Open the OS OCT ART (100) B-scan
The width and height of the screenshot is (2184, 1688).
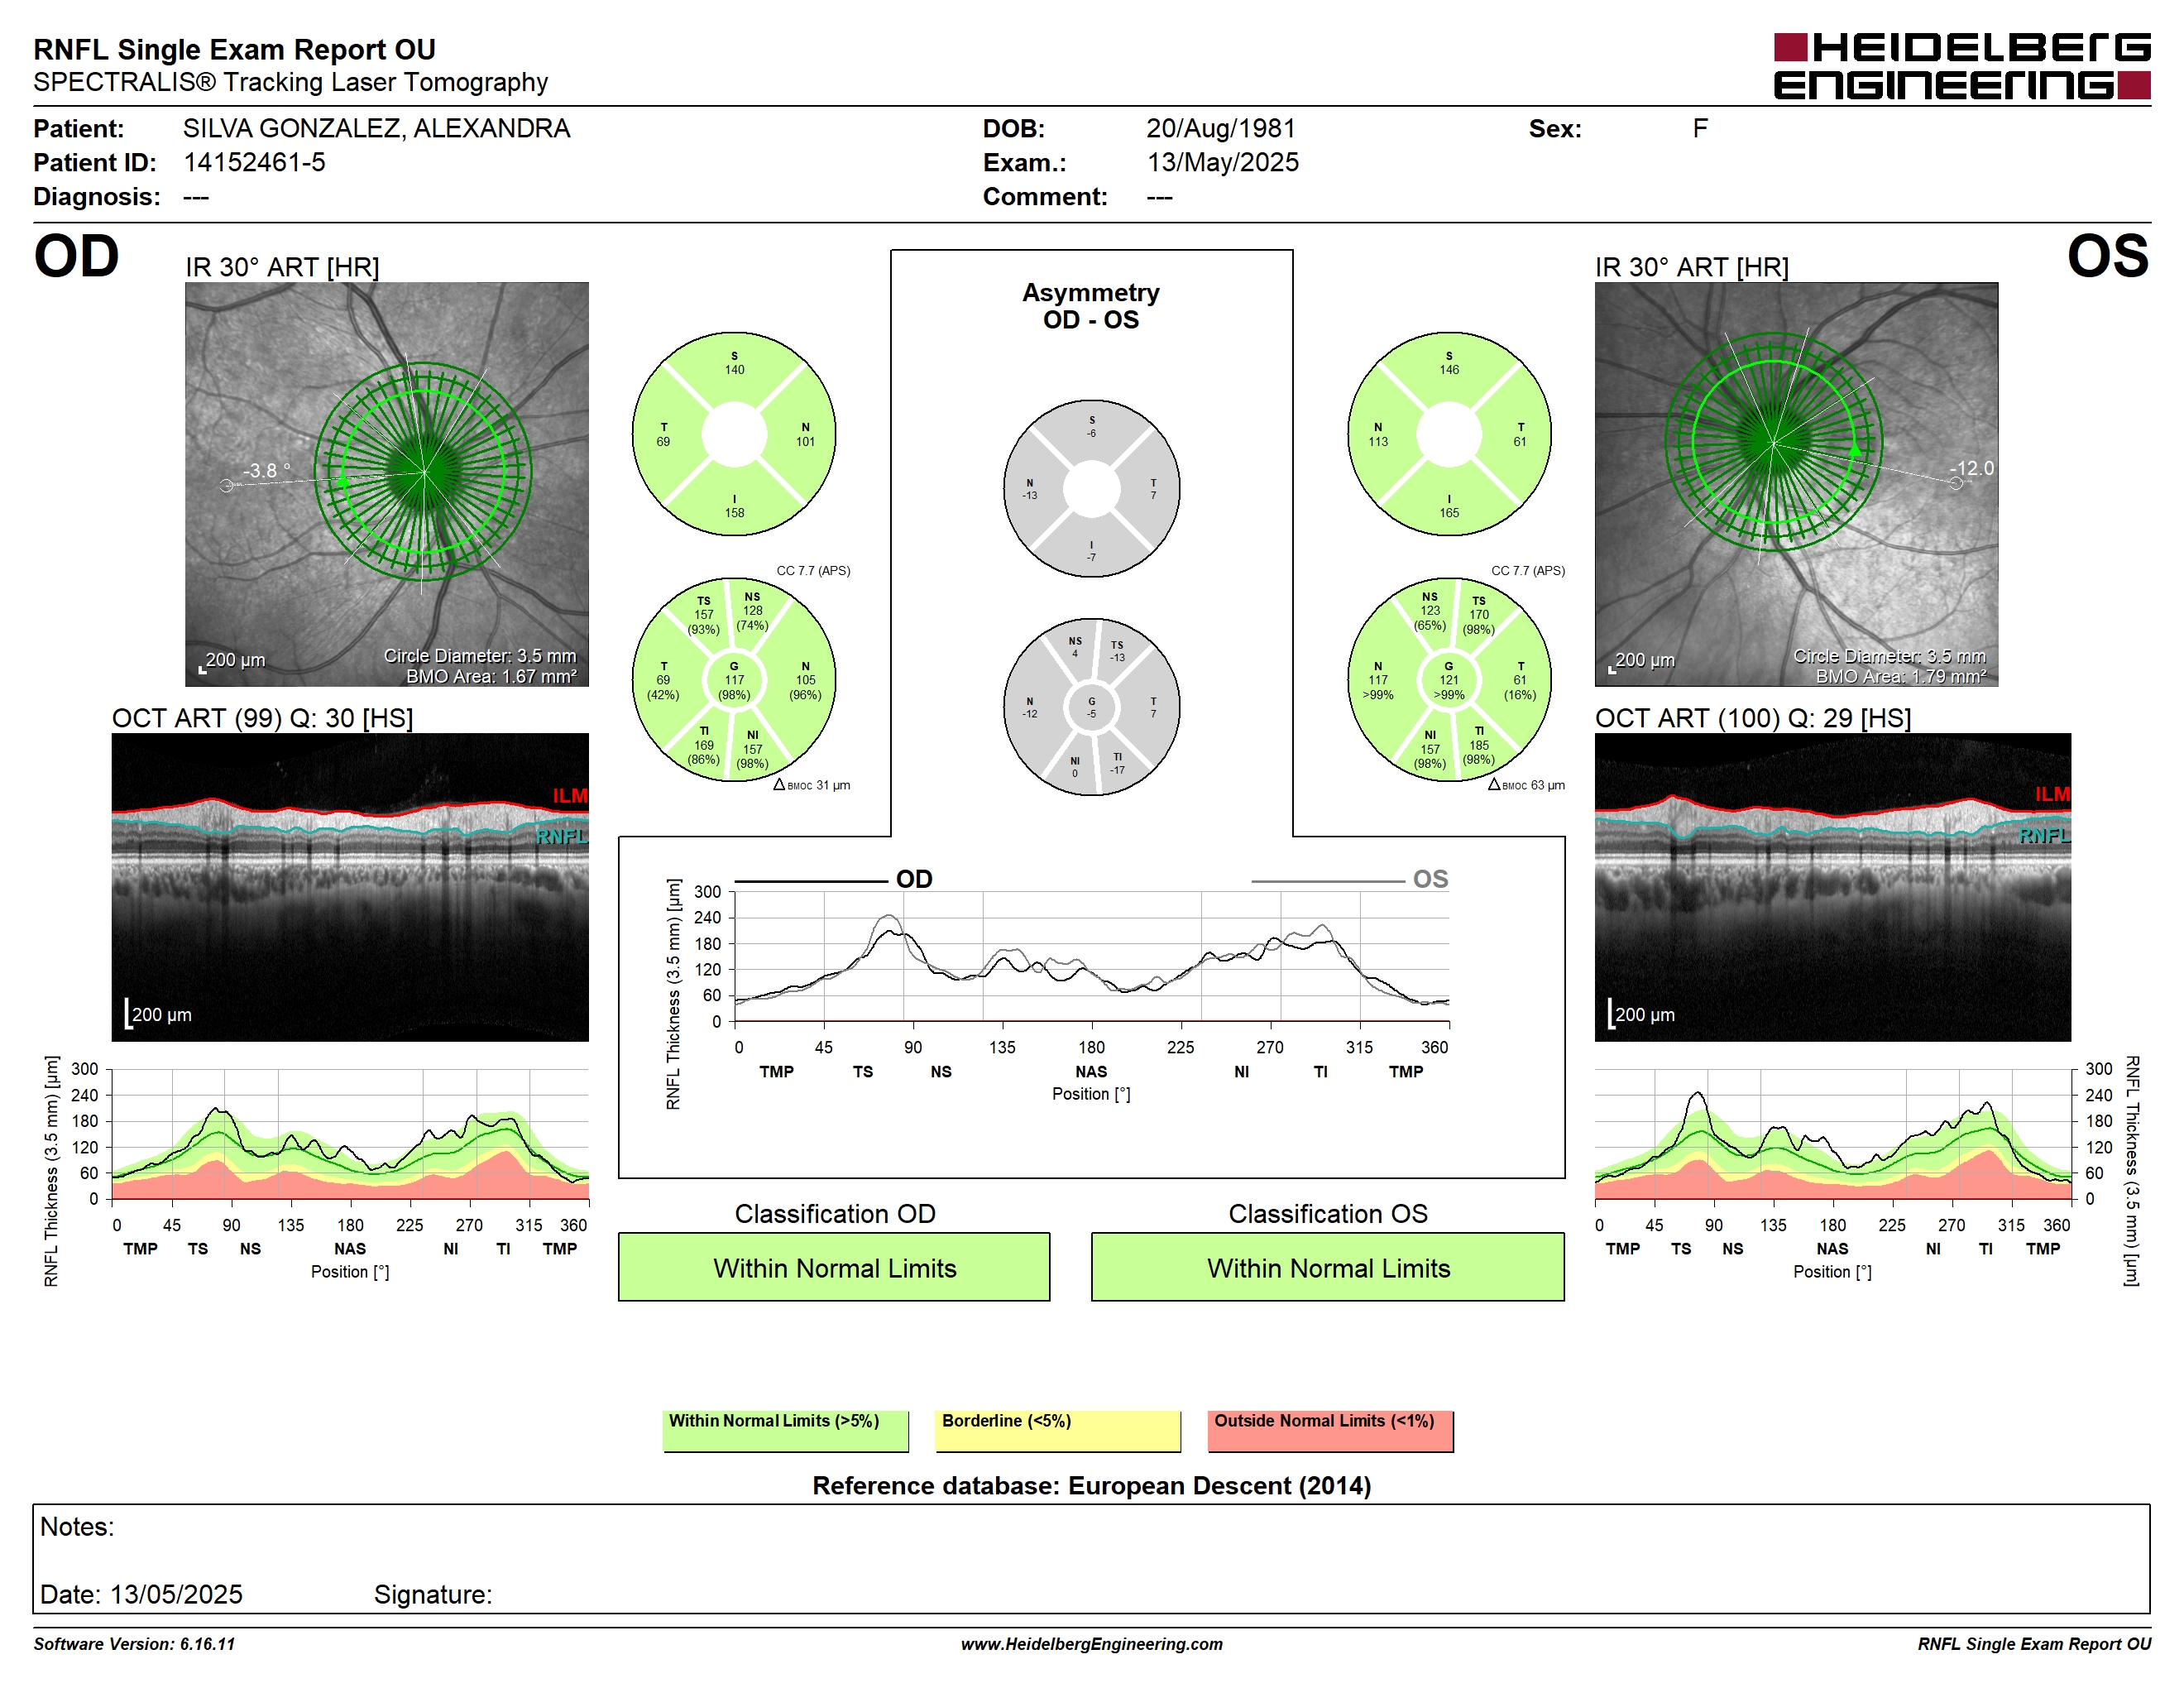pyautogui.click(x=1832, y=887)
